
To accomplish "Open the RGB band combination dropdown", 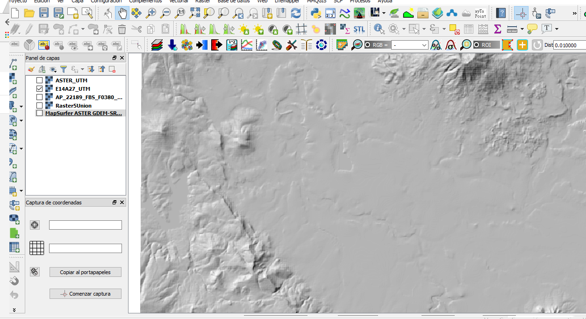I will coord(409,45).
